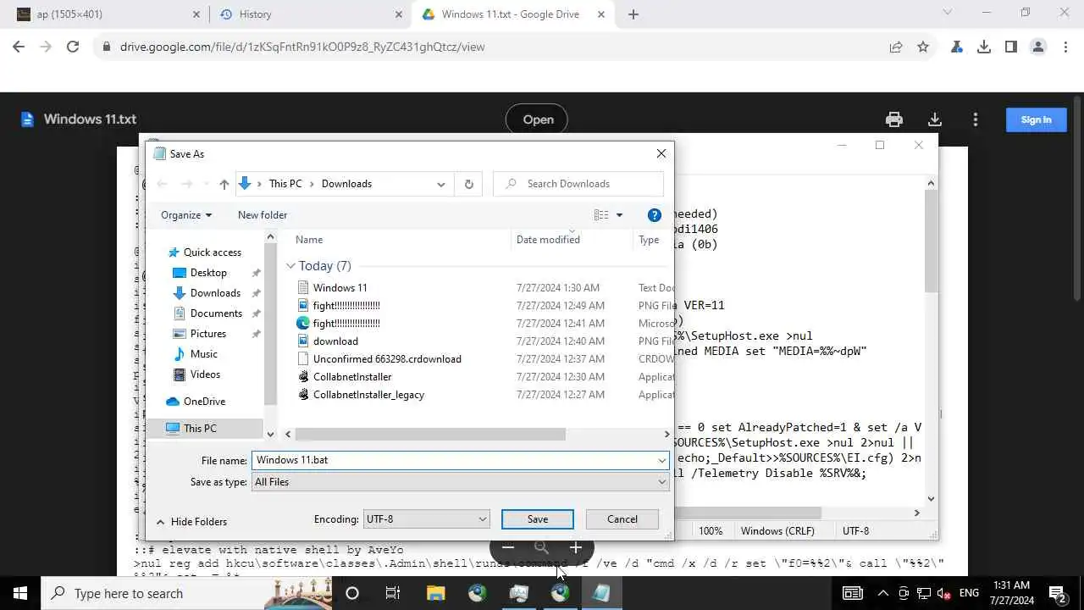Switch to the History tab
The width and height of the screenshot is (1084, 610).
[309, 14]
